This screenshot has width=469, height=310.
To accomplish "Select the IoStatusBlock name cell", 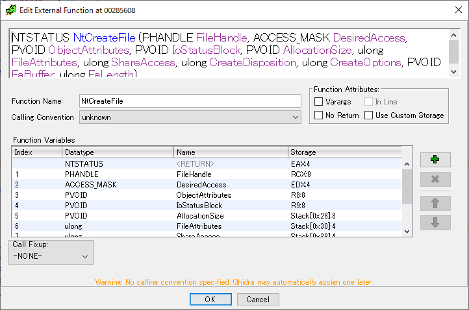I will click(231, 206).
